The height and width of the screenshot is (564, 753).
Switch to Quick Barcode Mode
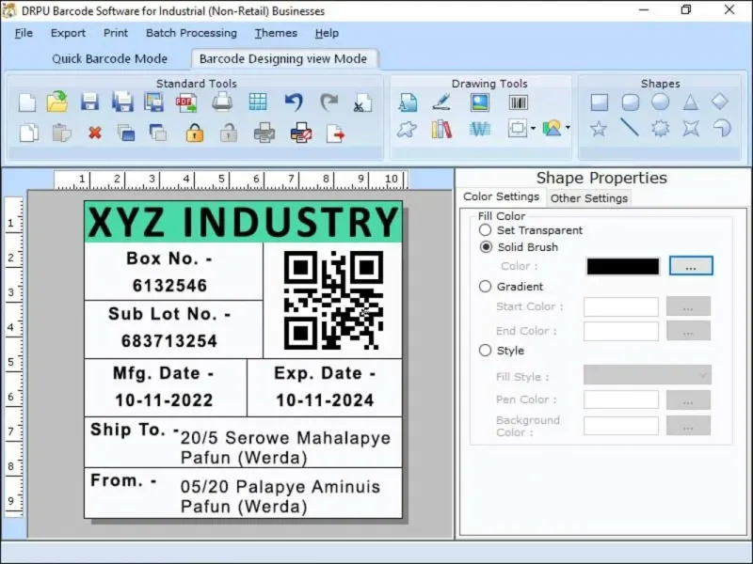pyautogui.click(x=109, y=58)
